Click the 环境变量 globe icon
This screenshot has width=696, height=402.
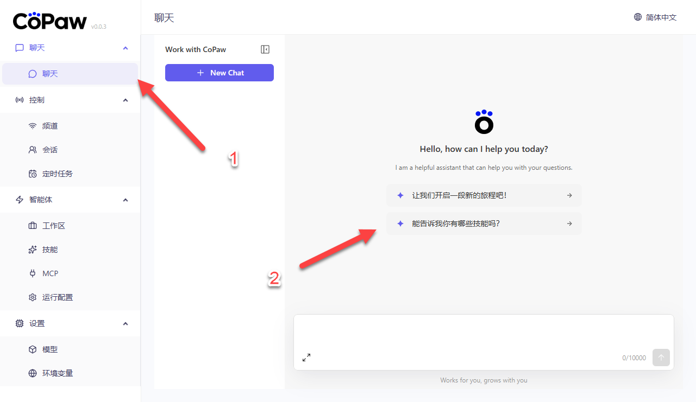coord(33,373)
